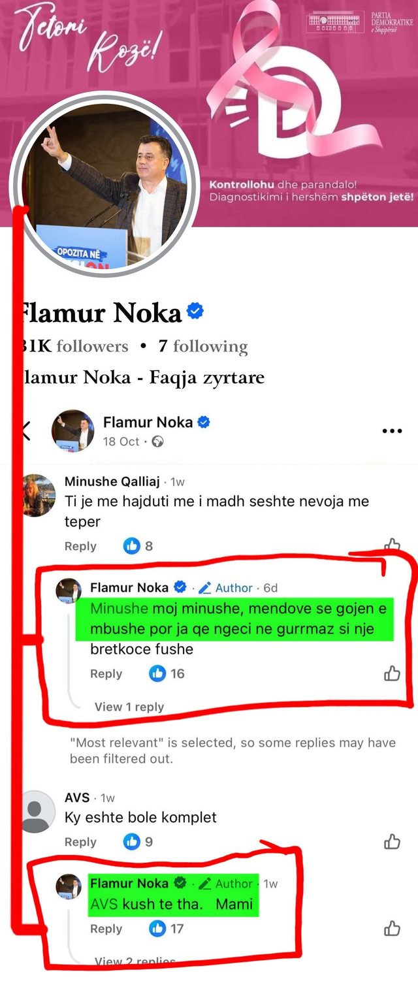Click the public globe icon under the post name
418x983 pixels.
coord(157,442)
